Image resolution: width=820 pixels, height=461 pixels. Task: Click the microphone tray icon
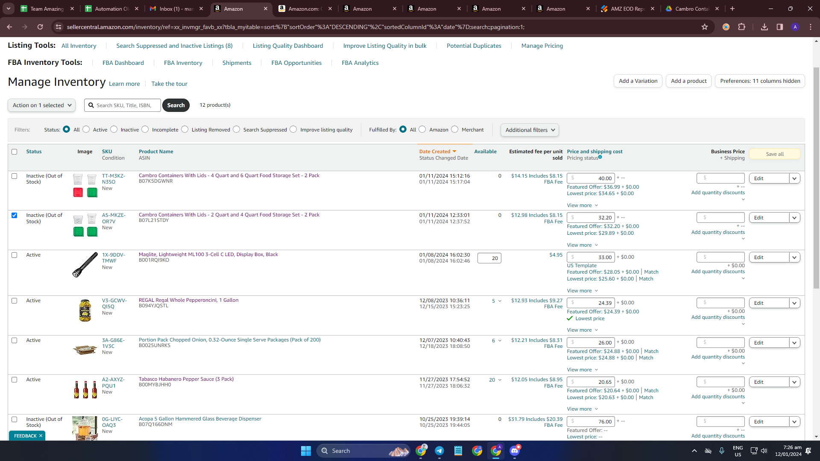tap(722, 451)
